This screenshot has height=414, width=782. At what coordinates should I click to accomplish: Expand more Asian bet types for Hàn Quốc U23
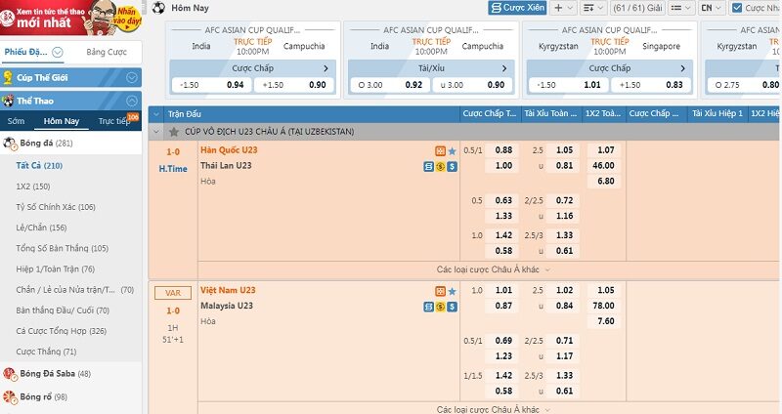pyautogui.click(x=488, y=269)
